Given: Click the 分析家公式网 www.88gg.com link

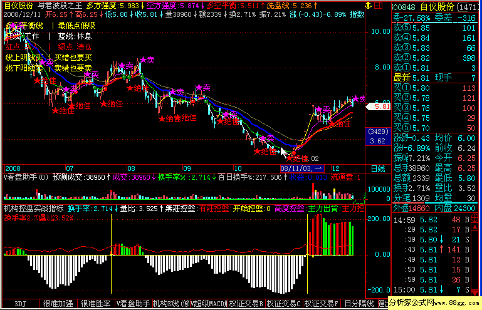Looking at the screenshot, I should [434, 302].
